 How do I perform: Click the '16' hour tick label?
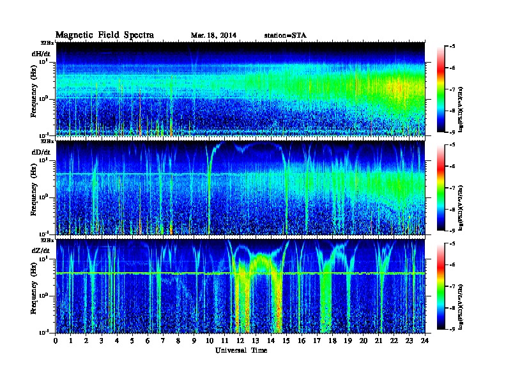pos(302,341)
